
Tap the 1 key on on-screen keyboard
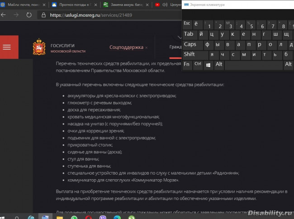[x=209, y=25]
